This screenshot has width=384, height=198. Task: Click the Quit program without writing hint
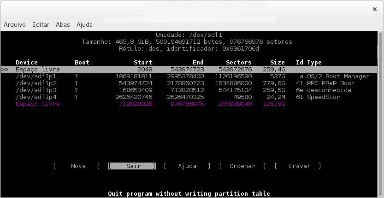[x=189, y=194]
